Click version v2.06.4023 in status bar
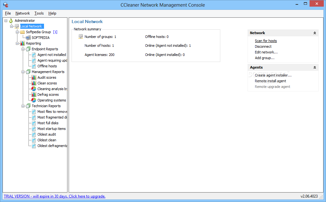326x202 pixels. [309, 196]
